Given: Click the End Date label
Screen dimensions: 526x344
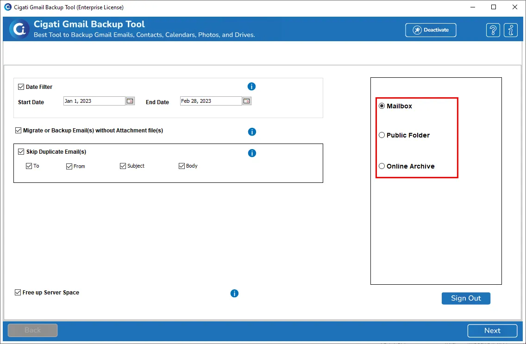Looking at the screenshot, I should (157, 102).
